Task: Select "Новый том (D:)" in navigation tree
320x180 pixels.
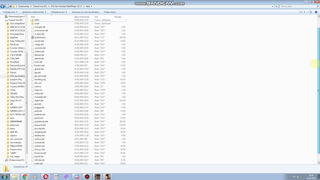Action: pos(15,20)
